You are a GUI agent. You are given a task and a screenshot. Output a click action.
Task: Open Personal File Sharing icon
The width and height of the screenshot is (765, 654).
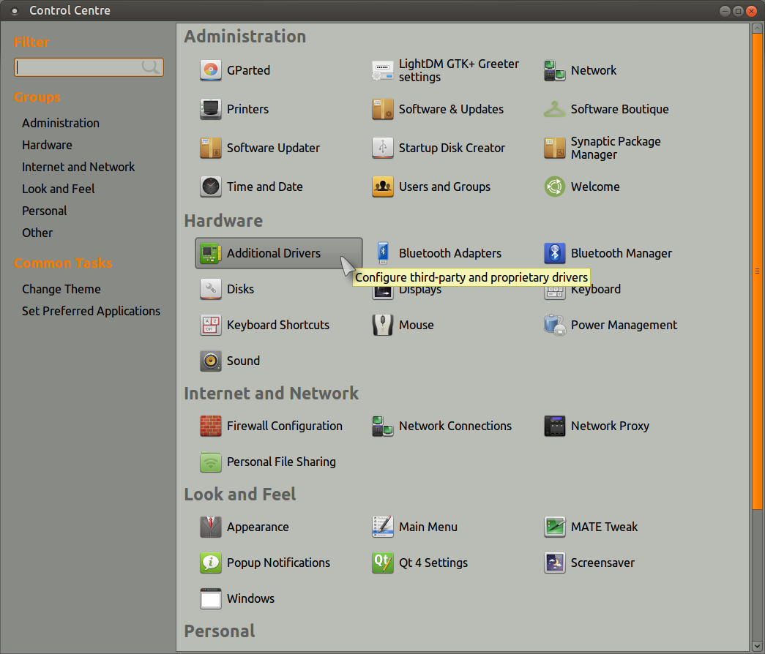pos(210,462)
